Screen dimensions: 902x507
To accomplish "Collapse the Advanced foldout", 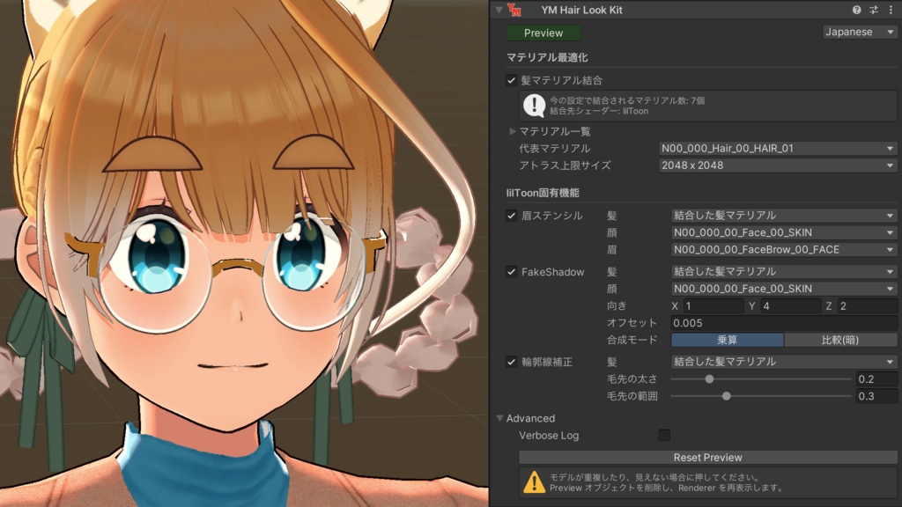I will (500, 418).
